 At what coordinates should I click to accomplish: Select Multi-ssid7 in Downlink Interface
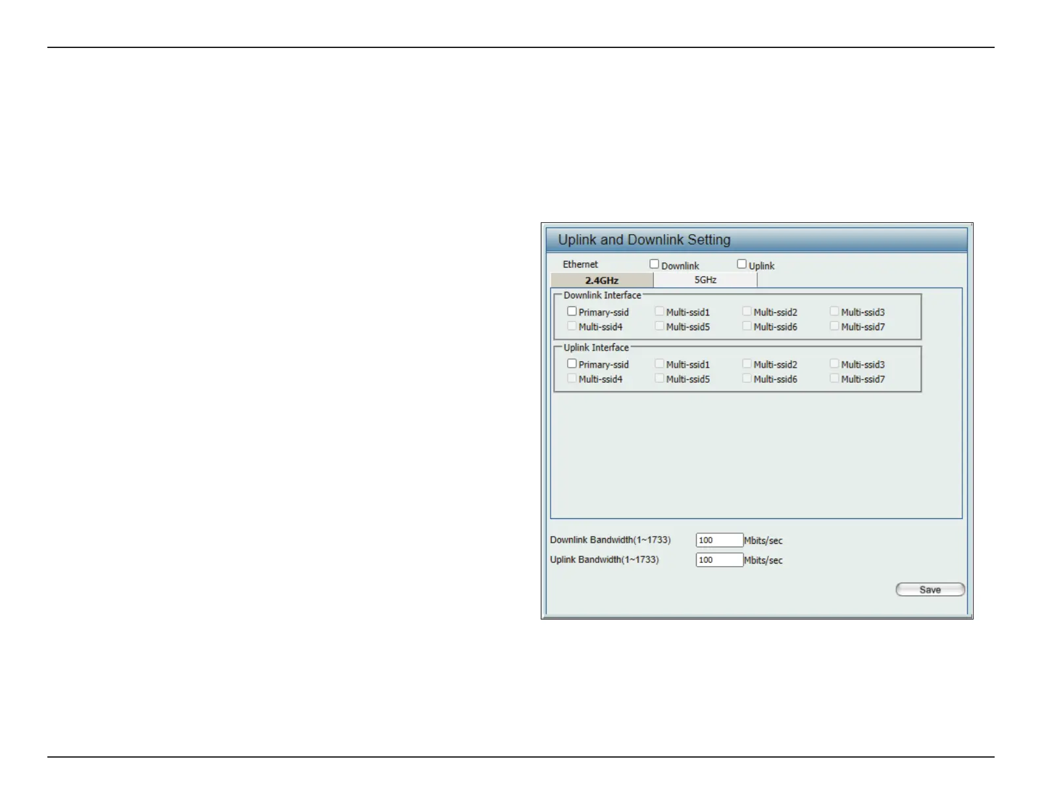pyautogui.click(x=834, y=326)
